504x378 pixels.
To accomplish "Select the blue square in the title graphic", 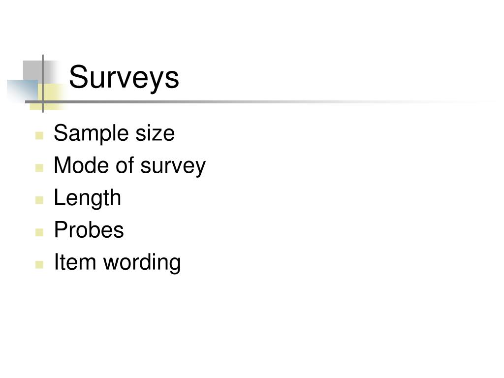I will [x=23, y=91].
